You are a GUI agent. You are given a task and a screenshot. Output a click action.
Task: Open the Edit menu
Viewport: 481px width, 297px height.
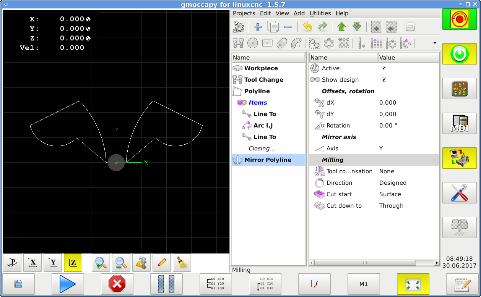pyautogui.click(x=265, y=13)
